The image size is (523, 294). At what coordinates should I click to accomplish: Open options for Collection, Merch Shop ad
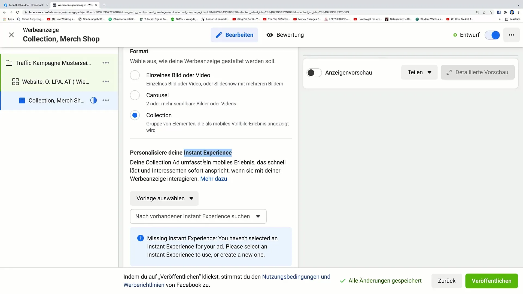click(106, 100)
